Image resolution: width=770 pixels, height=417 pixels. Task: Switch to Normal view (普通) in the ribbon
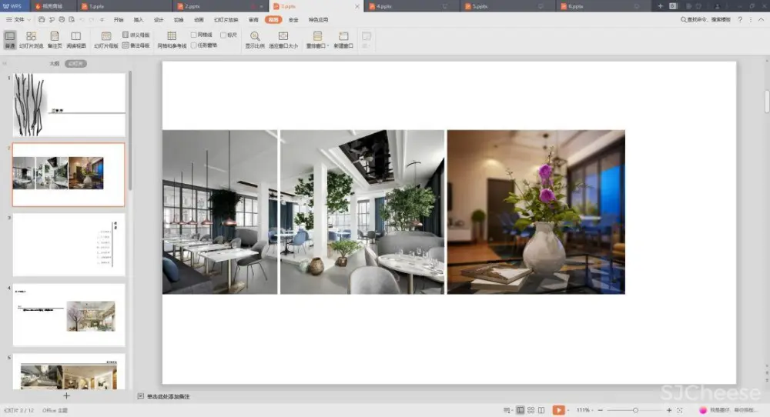[9, 39]
